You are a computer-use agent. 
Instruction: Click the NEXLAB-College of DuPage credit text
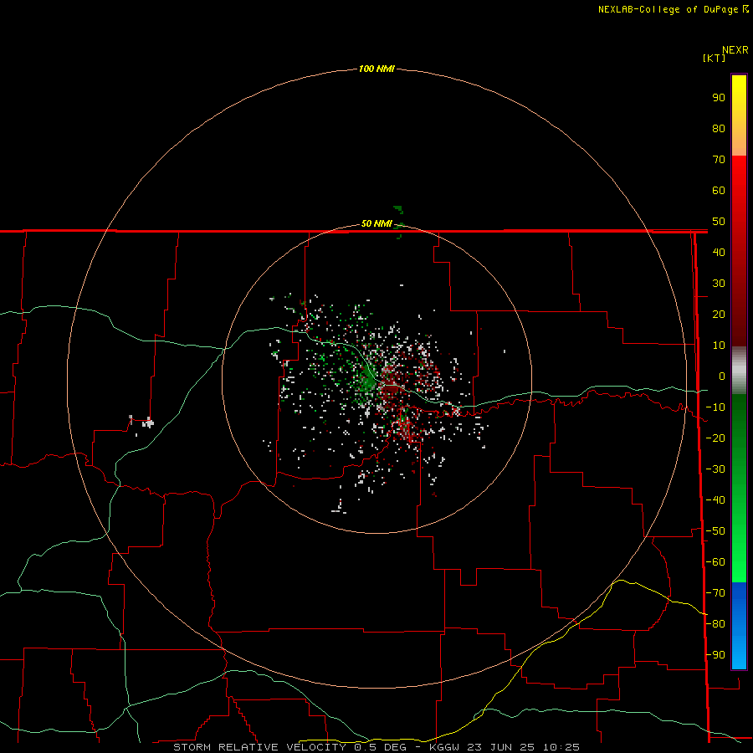pyautogui.click(x=673, y=9)
